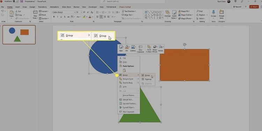Viewport: 262px width, 131px height.
Task: Open Shape Effects on mini toolbar
Action: [155, 49]
